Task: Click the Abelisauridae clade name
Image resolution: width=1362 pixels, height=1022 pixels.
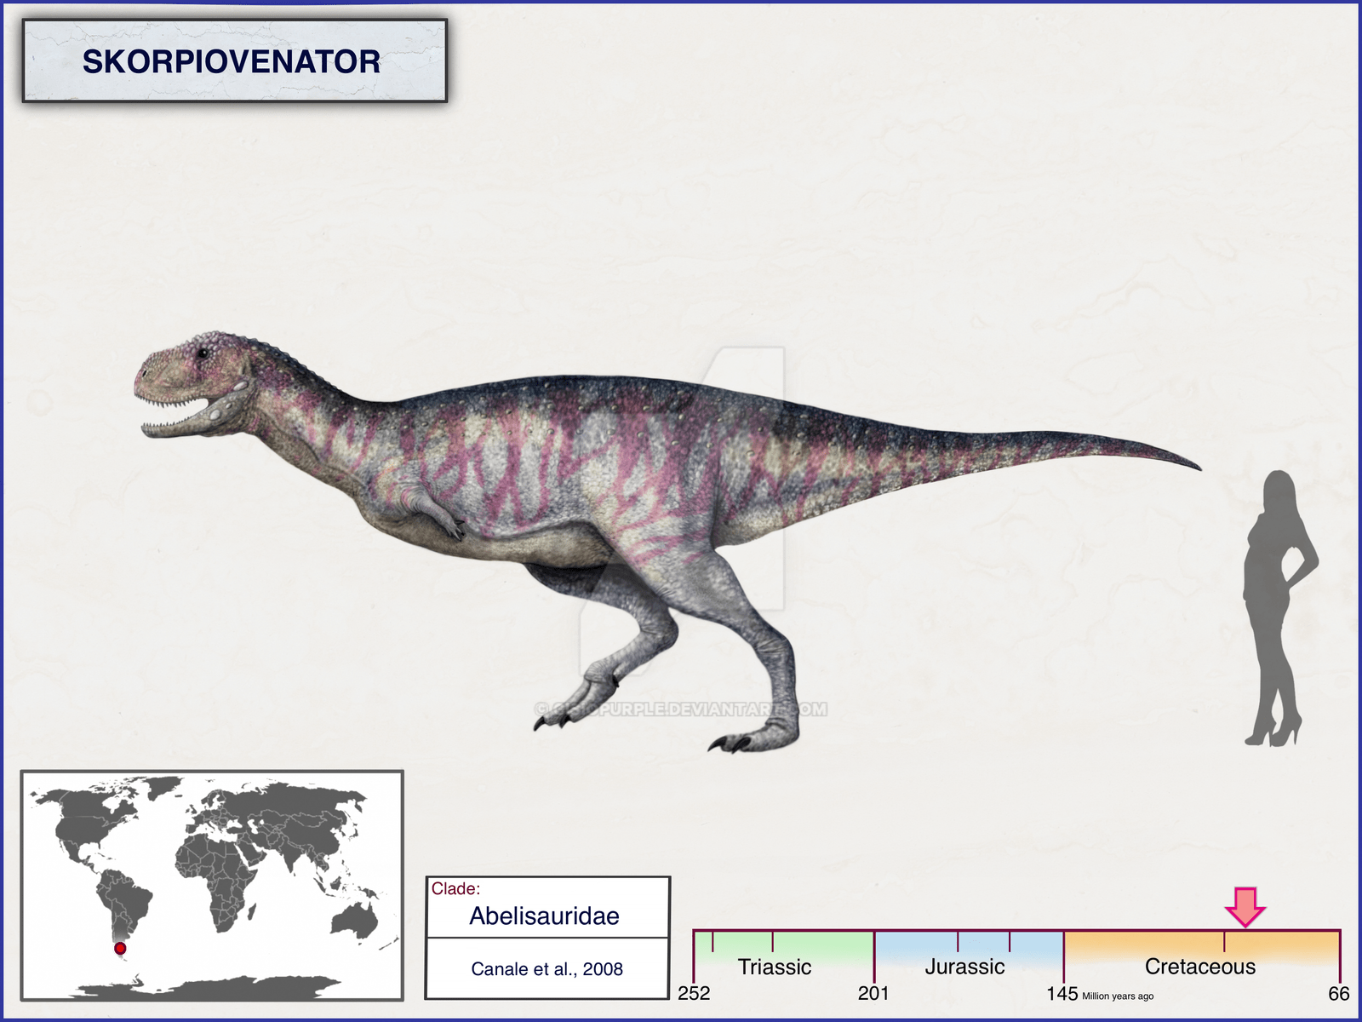Action: [545, 916]
